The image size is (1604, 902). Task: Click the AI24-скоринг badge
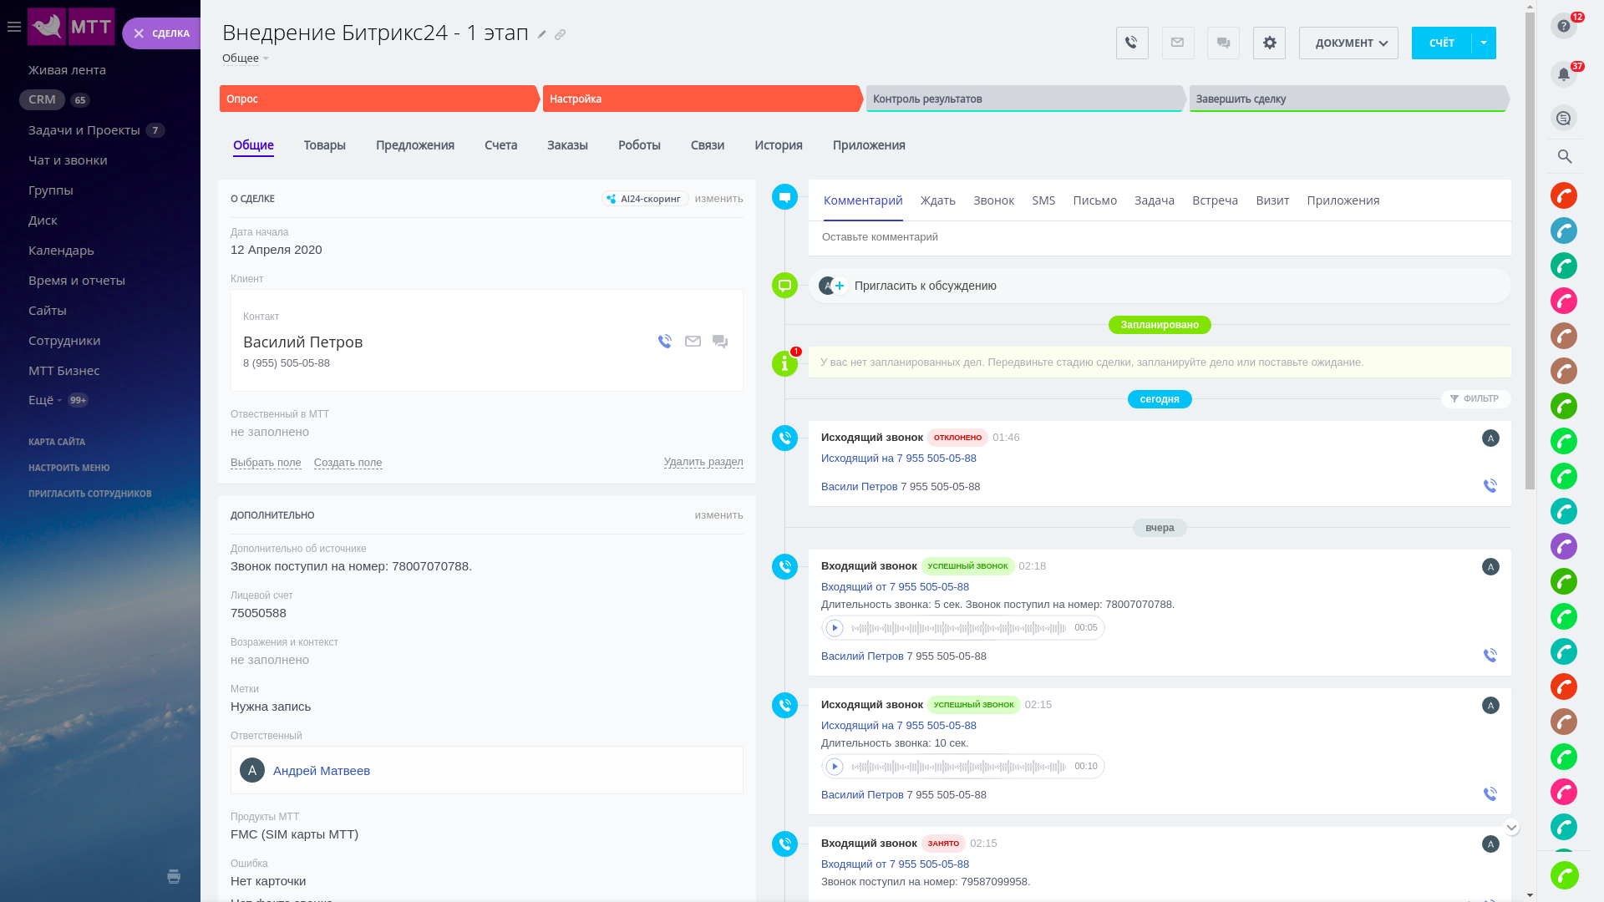point(645,199)
